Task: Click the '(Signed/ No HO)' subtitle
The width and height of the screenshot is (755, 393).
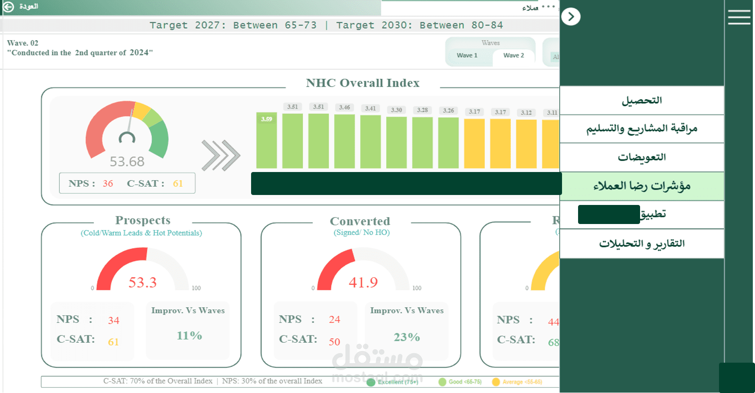Action: tap(362, 233)
